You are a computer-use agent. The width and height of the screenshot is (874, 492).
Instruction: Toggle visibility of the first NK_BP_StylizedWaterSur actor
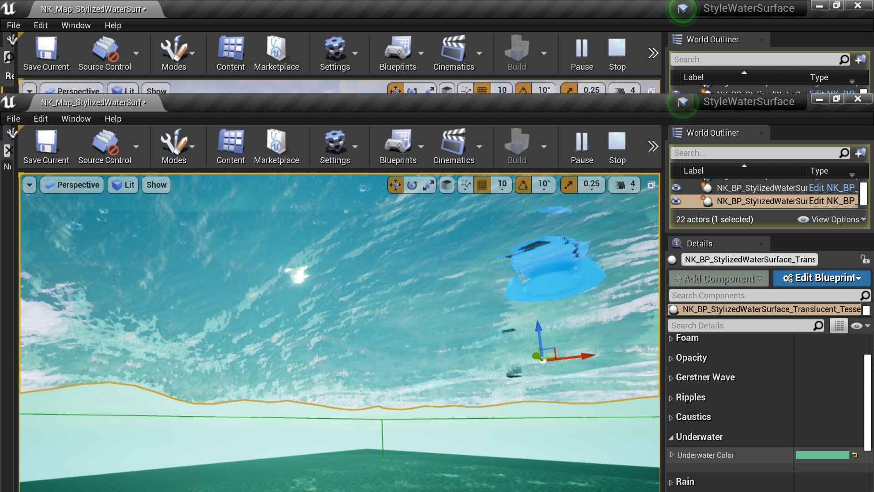676,188
